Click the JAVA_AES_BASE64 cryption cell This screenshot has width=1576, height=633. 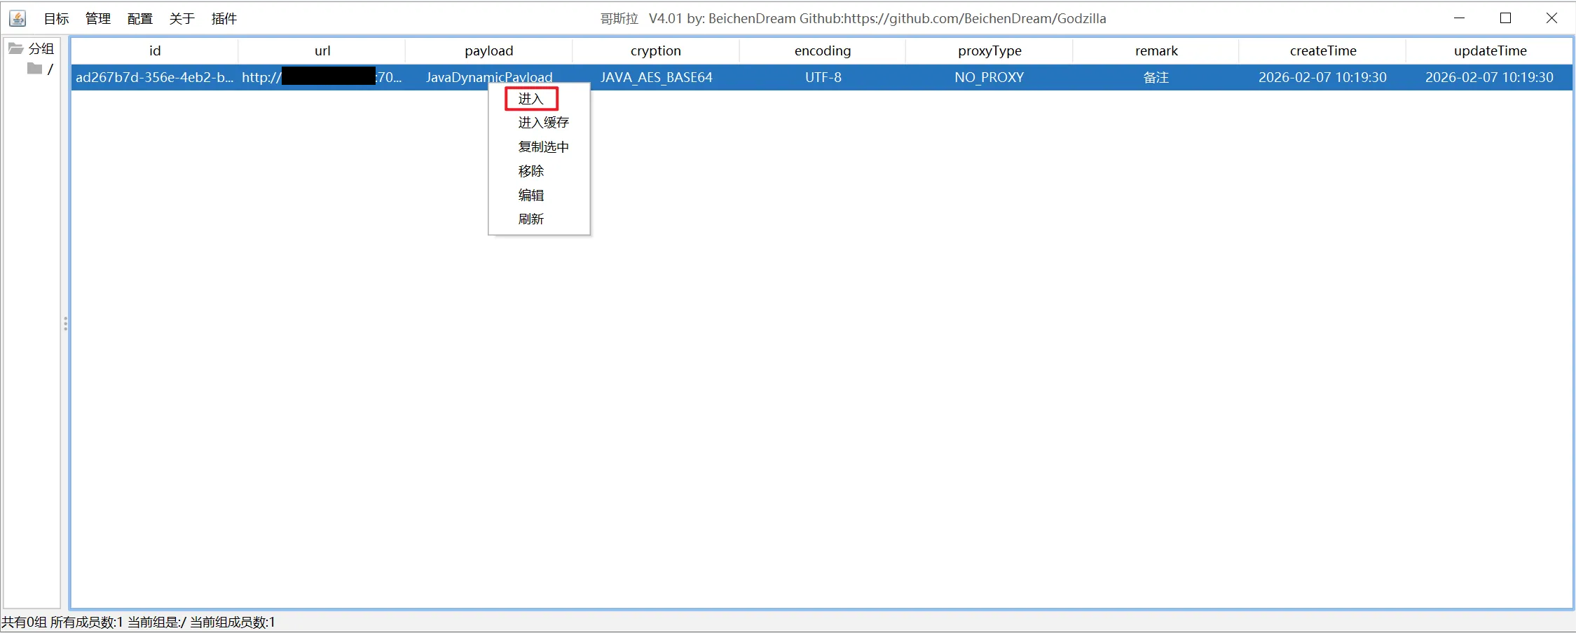656,77
